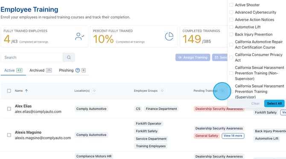
Task: Click the Forklift Safety group tag for Alexis
Action: tap(147, 131)
